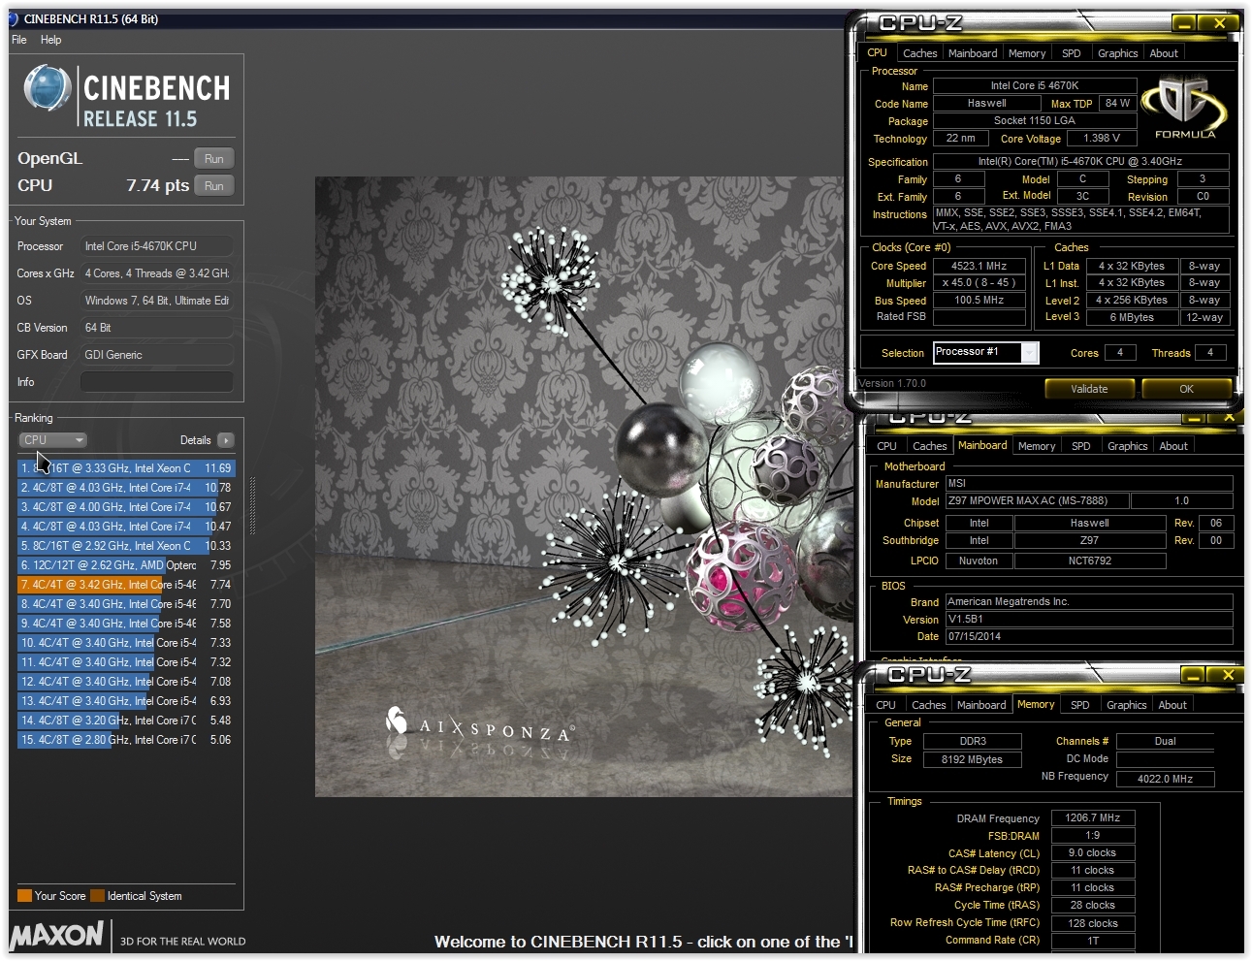This screenshot has height=961, width=1252.
Task: Switch middle CPU-Z window to Caches tab
Action: click(x=929, y=446)
